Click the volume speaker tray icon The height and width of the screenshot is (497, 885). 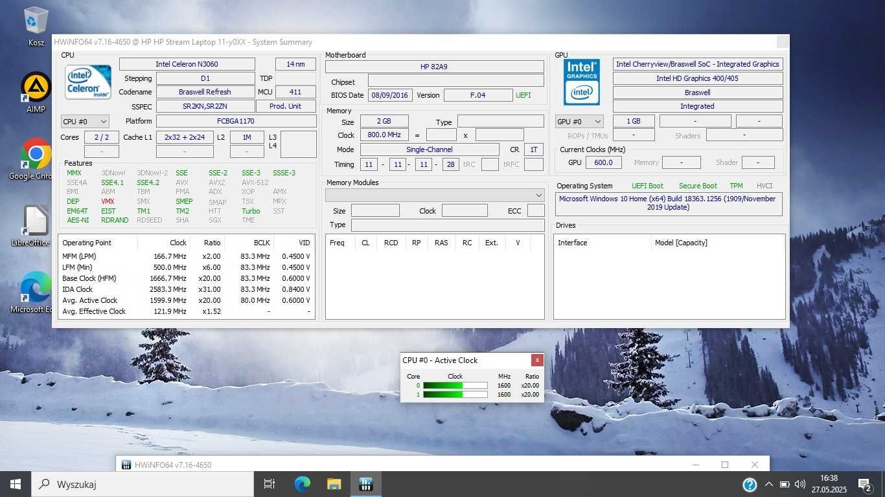(799, 484)
